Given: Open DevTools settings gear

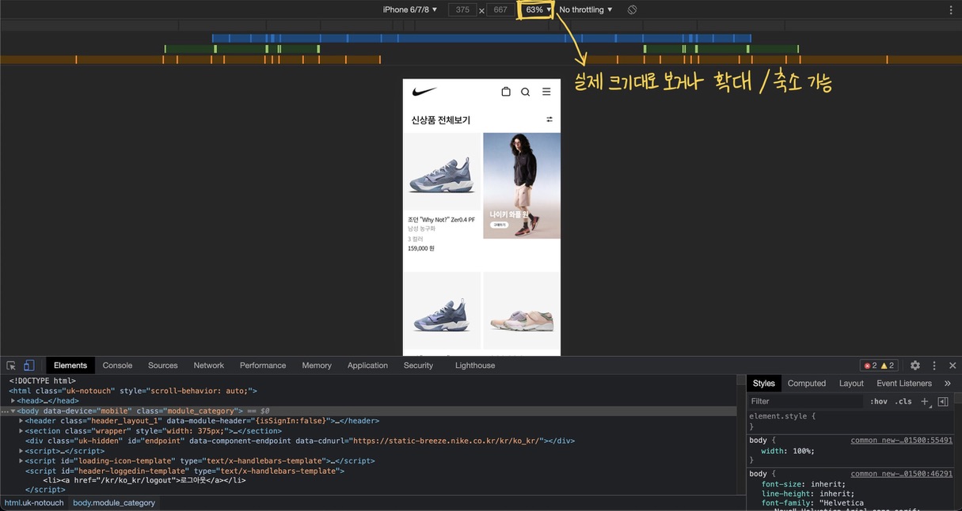Looking at the screenshot, I should click(x=915, y=365).
